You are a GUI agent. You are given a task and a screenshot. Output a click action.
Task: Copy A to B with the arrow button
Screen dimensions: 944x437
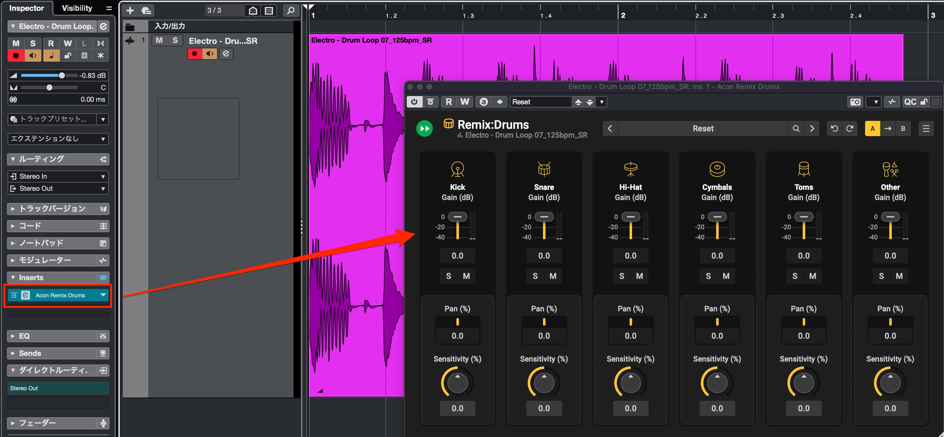888,128
